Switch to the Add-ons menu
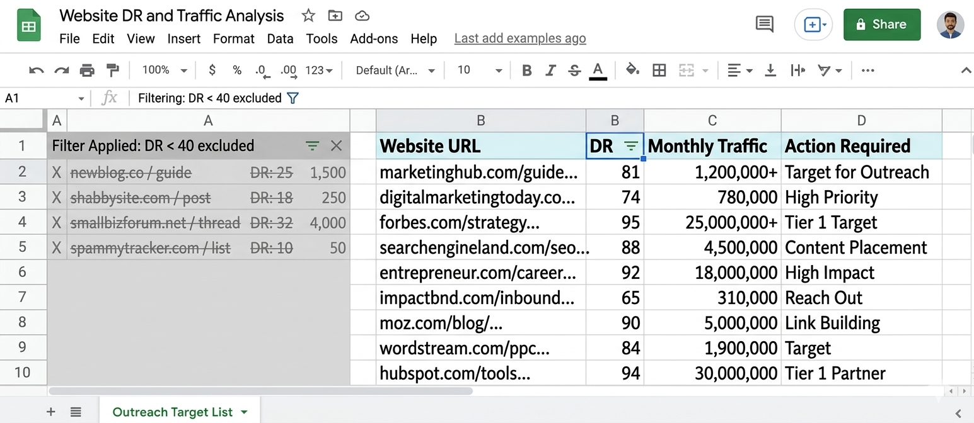The image size is (974, 423). (x=374, y=38)
